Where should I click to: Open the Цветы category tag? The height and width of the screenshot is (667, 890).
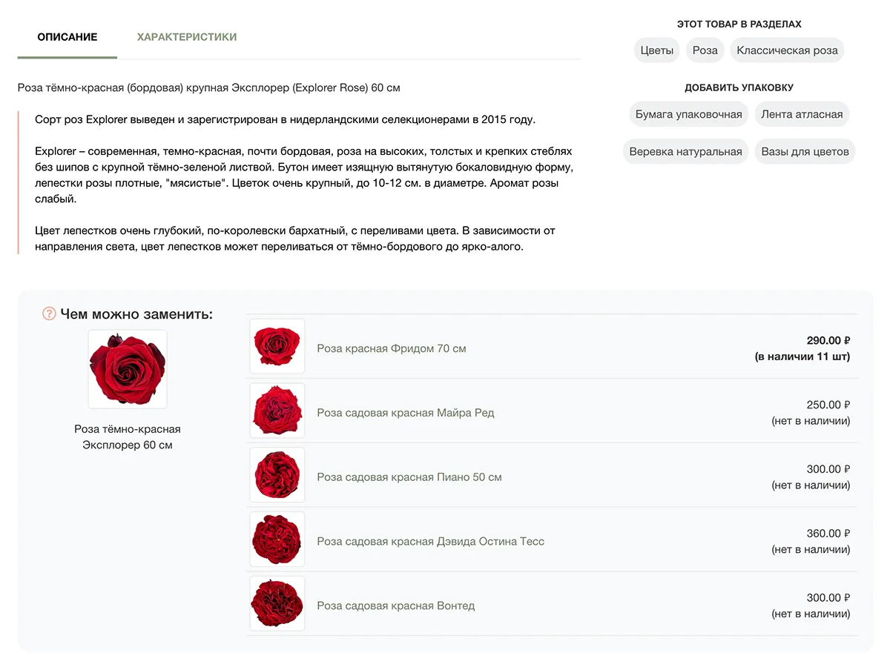pos(657,50)
